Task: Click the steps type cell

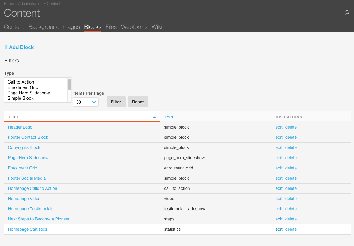Action: (169, 219)
